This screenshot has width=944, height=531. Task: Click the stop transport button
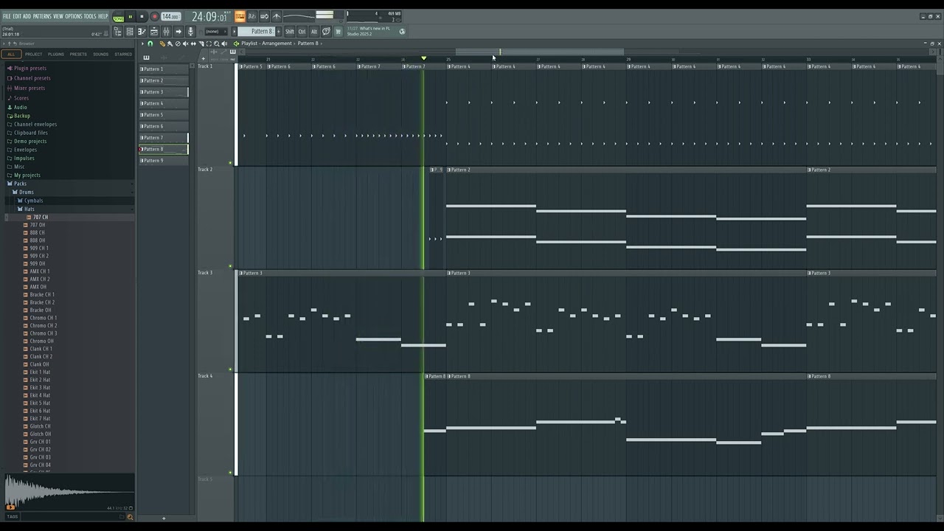(142, 16)
